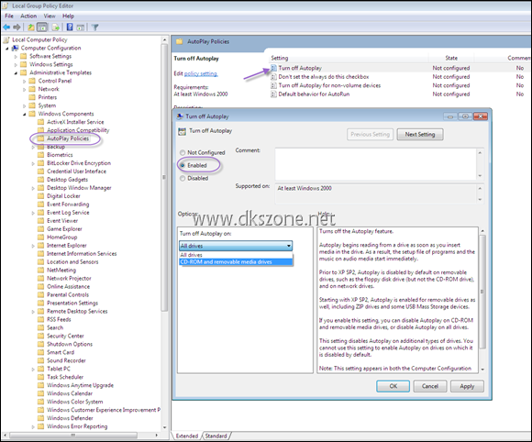
Task: Open the Turn off Autoplay on dropdown
Action: click(x=236, y=246)
